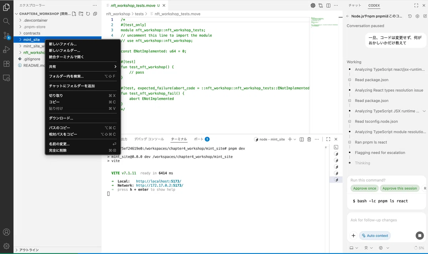Image resolution: width=428 pixels, height=254 pixels.
Task: Split the terminal pane
Action: tap(301, 139)
